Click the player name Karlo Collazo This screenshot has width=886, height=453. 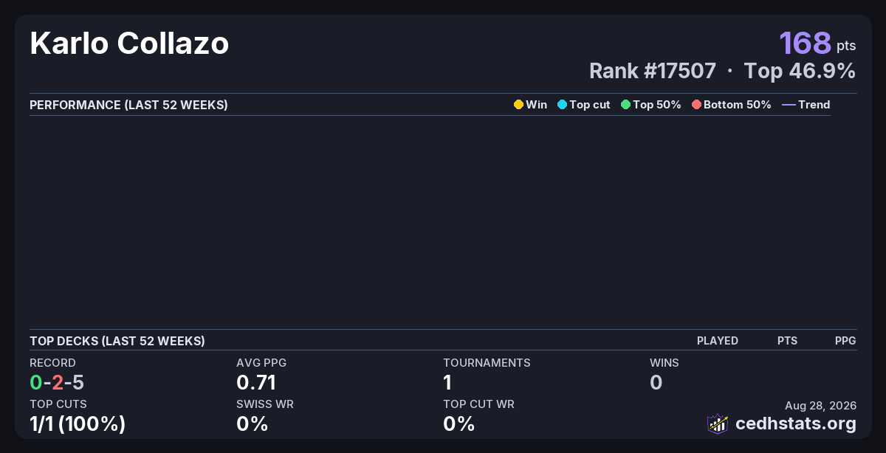pos(129,44)
